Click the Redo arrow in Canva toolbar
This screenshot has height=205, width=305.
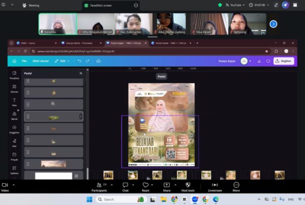click(x=88, y=61)
